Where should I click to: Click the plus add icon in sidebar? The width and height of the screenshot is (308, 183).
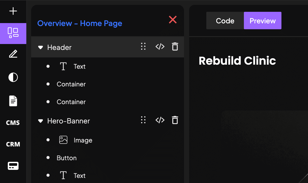click(x=13, y=11)
